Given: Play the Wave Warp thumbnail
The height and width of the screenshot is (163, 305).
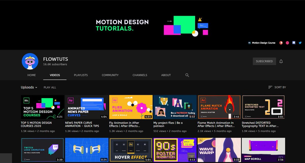Looking at the screenshot, I should click(x=219, y=150).
